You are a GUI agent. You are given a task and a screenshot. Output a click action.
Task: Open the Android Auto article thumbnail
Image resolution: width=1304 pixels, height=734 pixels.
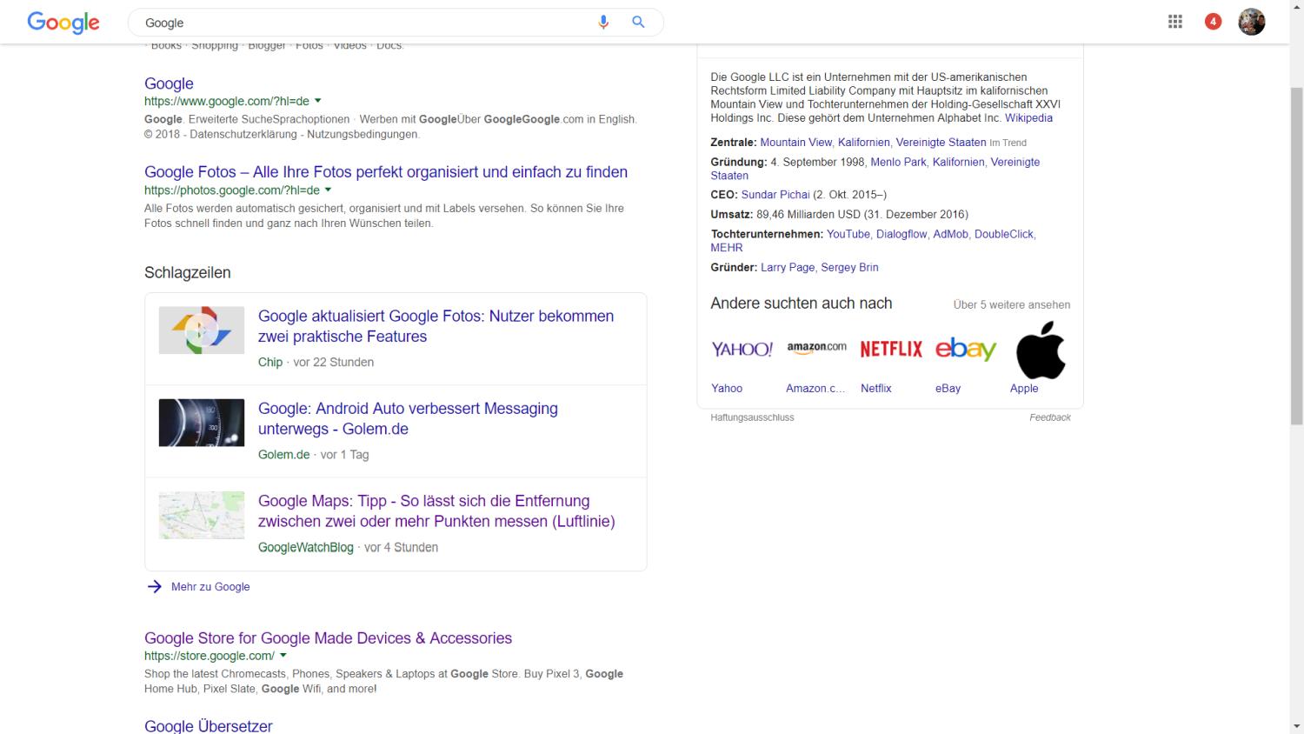tap(202, 423)
